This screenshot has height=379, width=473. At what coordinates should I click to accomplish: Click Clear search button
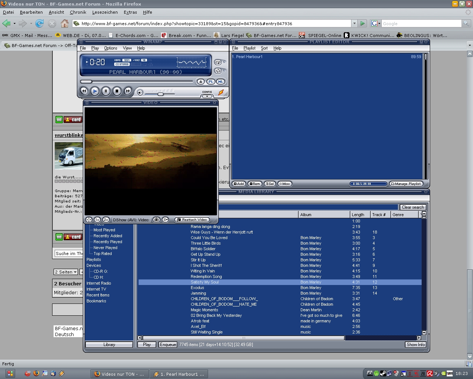click(413, 207)
